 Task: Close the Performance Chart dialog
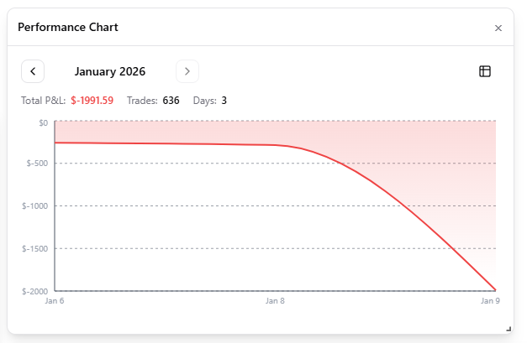pyautogui.click(x=498, y=28)
